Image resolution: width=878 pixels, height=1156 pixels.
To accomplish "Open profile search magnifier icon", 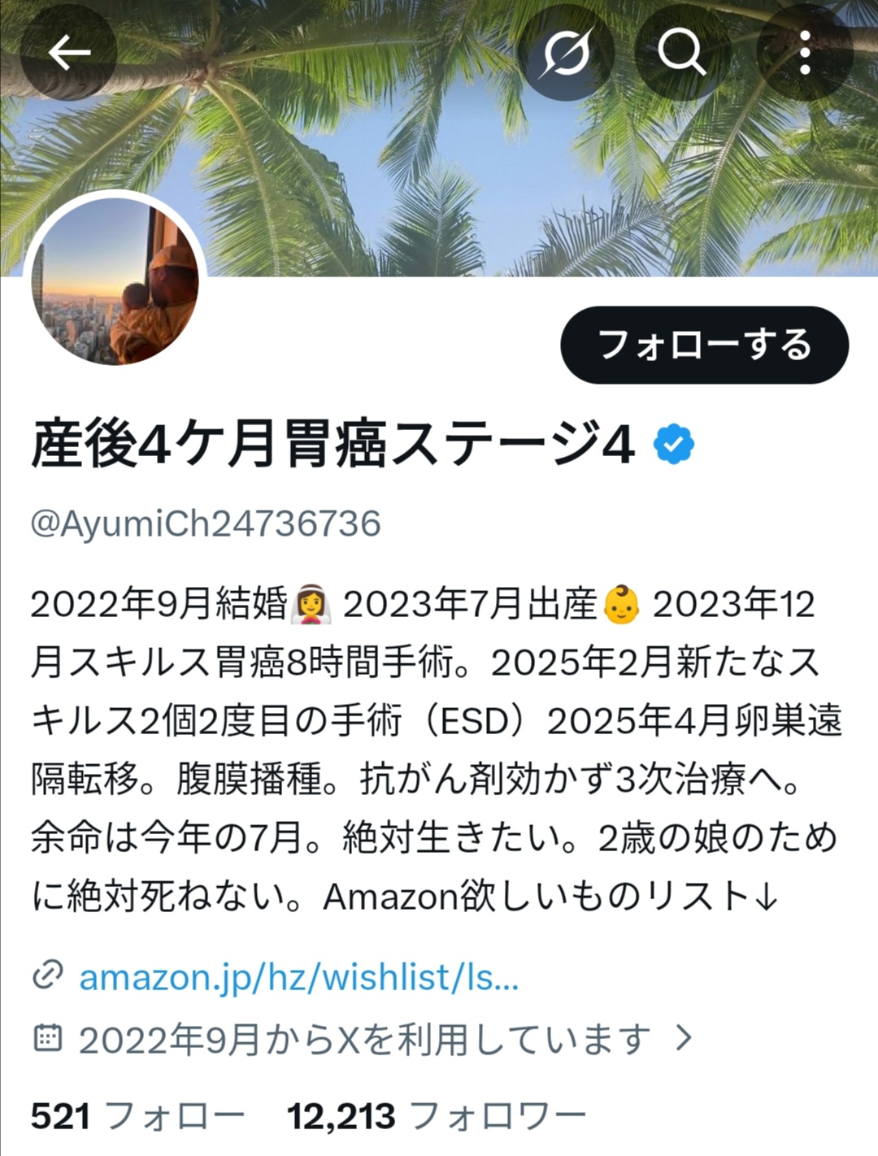I will coord(682,53).
